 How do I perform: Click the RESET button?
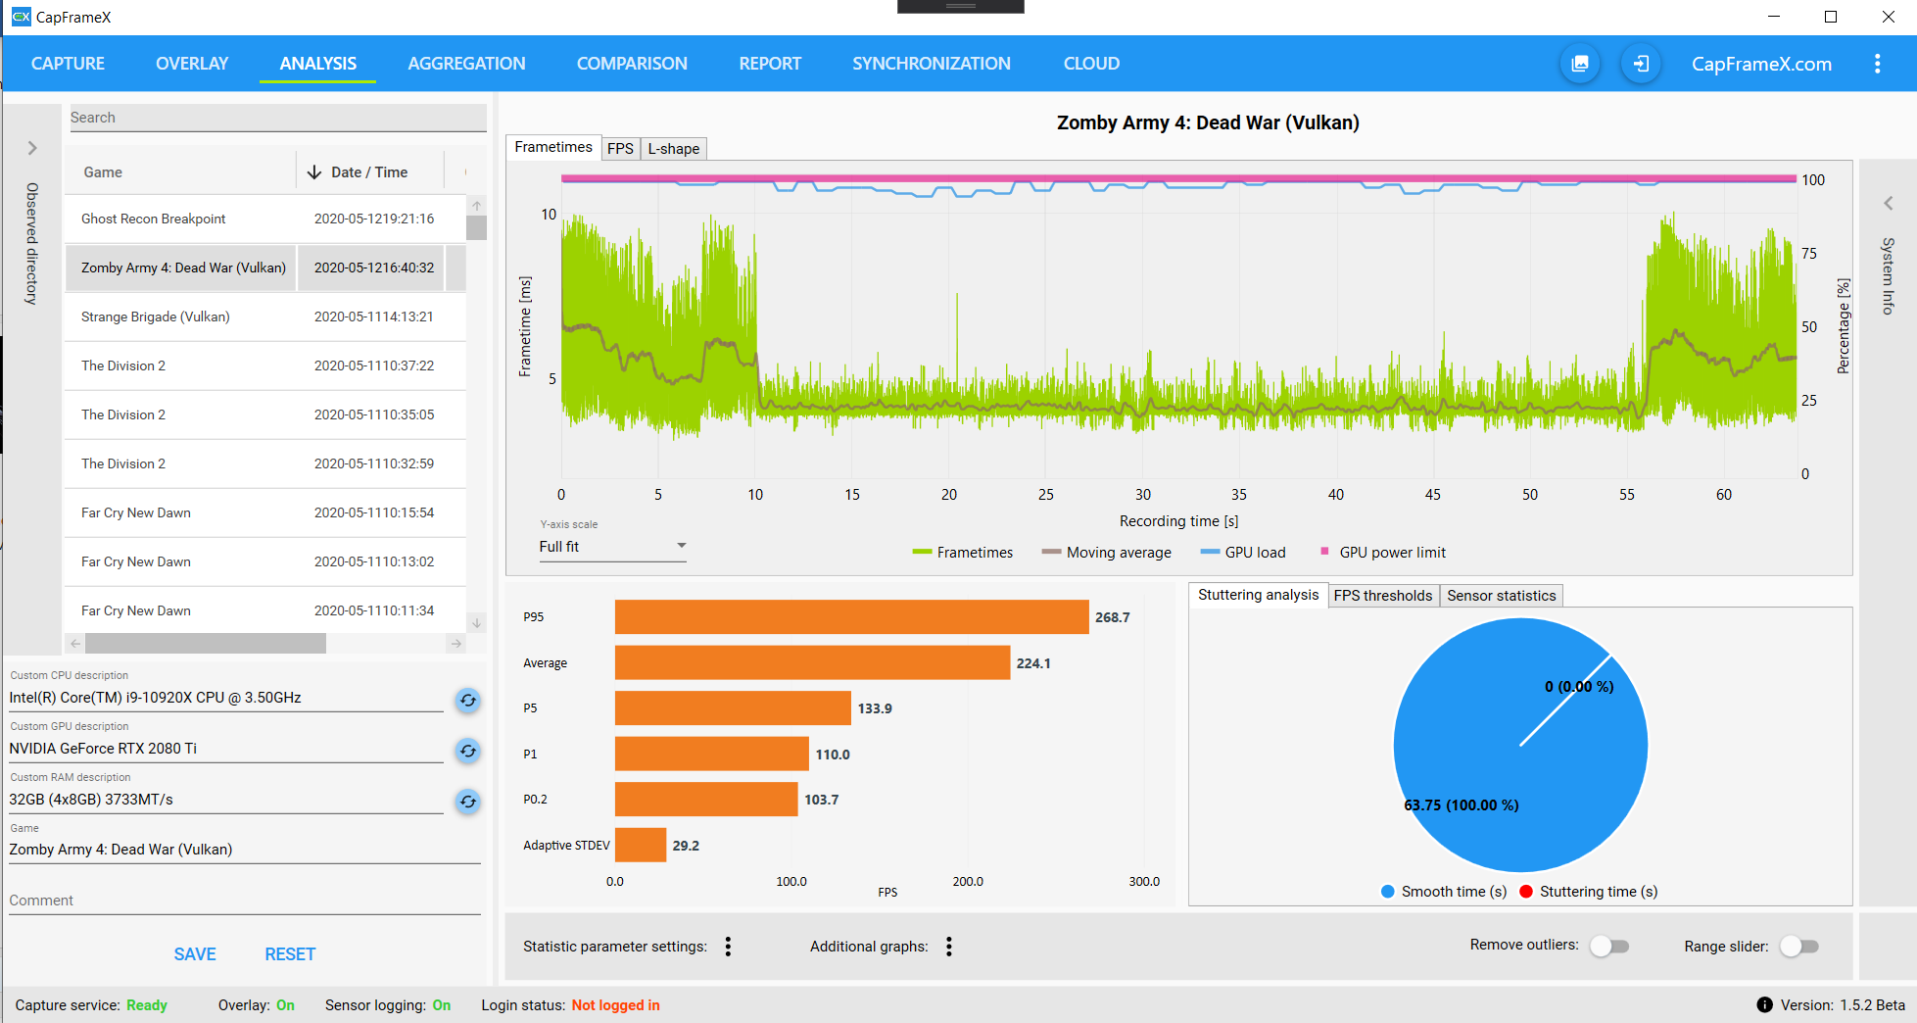pyautogui.click(x=290, y=954)
